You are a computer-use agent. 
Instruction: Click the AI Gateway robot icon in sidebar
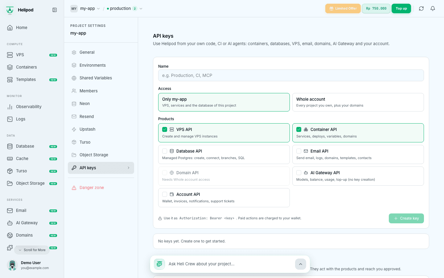(x=10, y=223)
